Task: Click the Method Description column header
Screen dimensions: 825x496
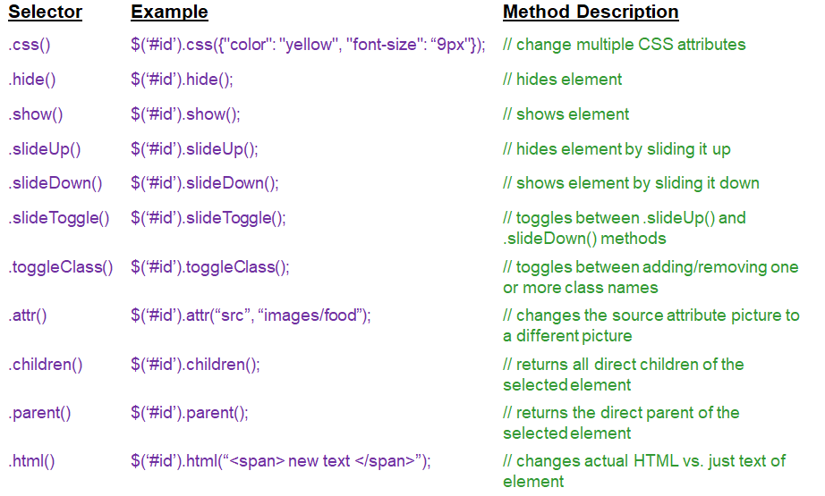Action: pyautogui.click(x=591, y=13)
